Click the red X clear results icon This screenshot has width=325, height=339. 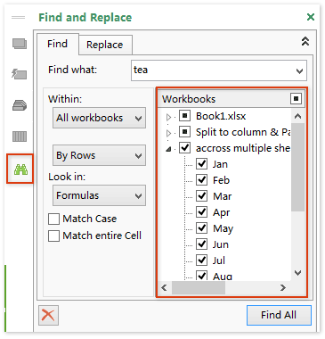click(x=48, y=315)
